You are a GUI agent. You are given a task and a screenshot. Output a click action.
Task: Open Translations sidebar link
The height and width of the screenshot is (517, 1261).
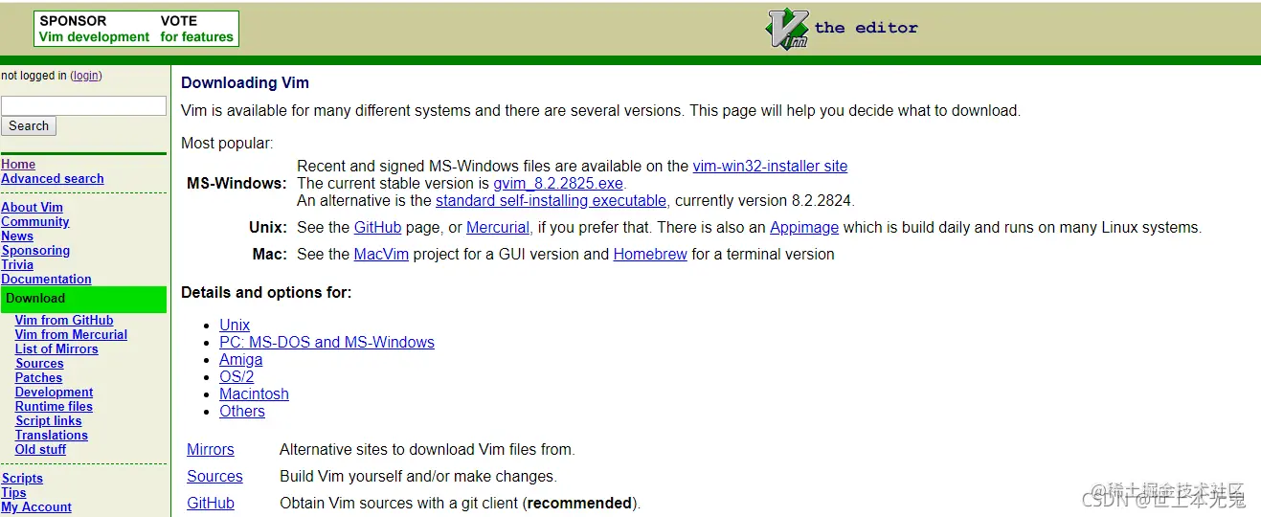tap(52, 436)
